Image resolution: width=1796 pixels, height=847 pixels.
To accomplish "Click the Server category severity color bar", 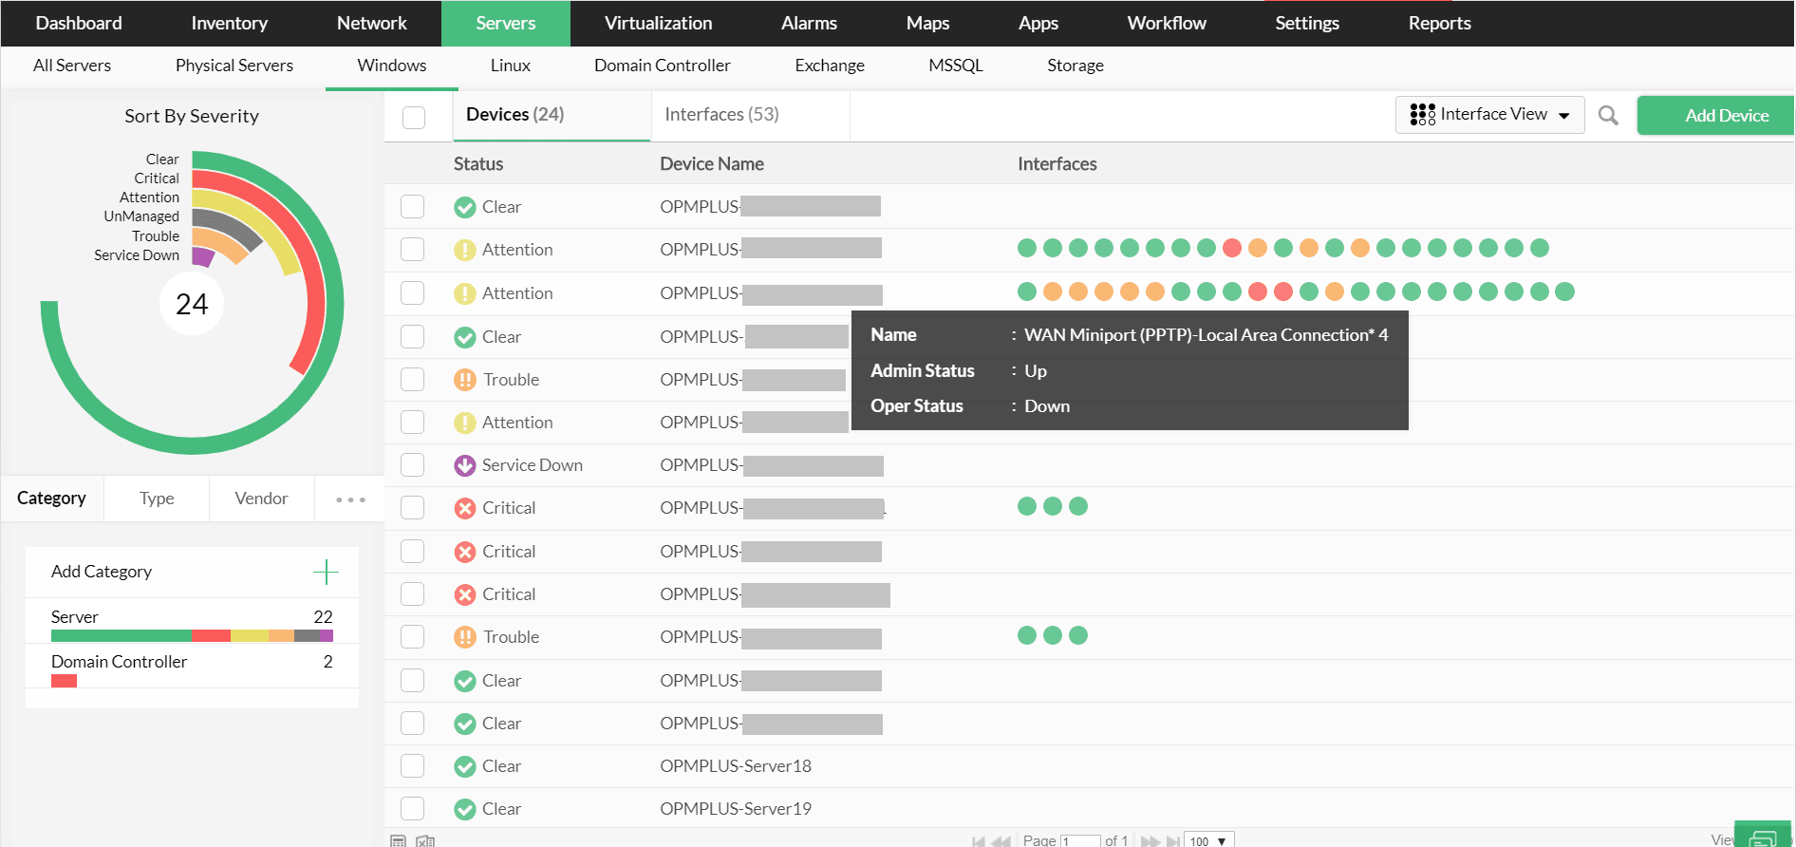I will click(192, 636).
